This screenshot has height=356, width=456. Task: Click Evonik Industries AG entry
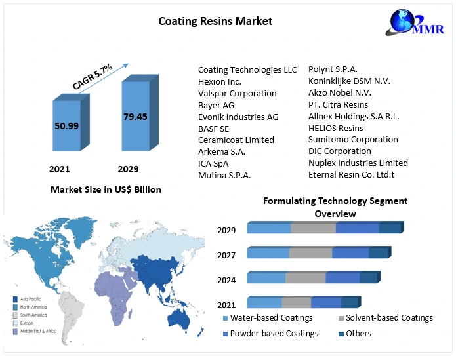click(x=238, y=117)
